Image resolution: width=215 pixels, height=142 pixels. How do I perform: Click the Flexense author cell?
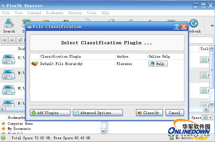(124, 64)
